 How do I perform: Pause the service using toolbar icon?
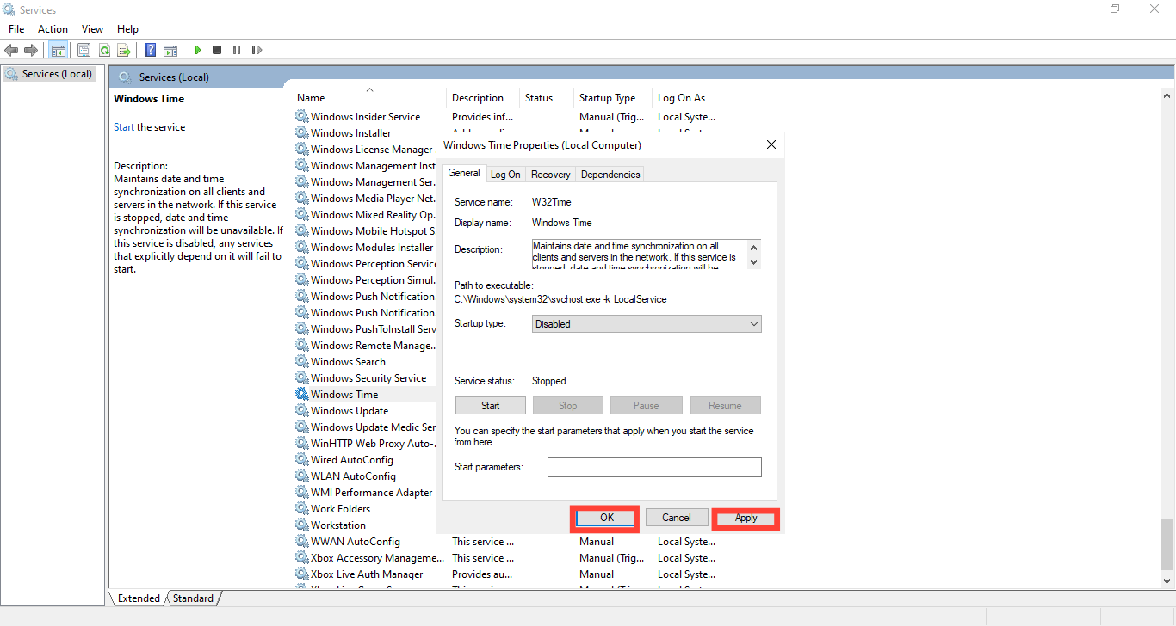(237, 49)
